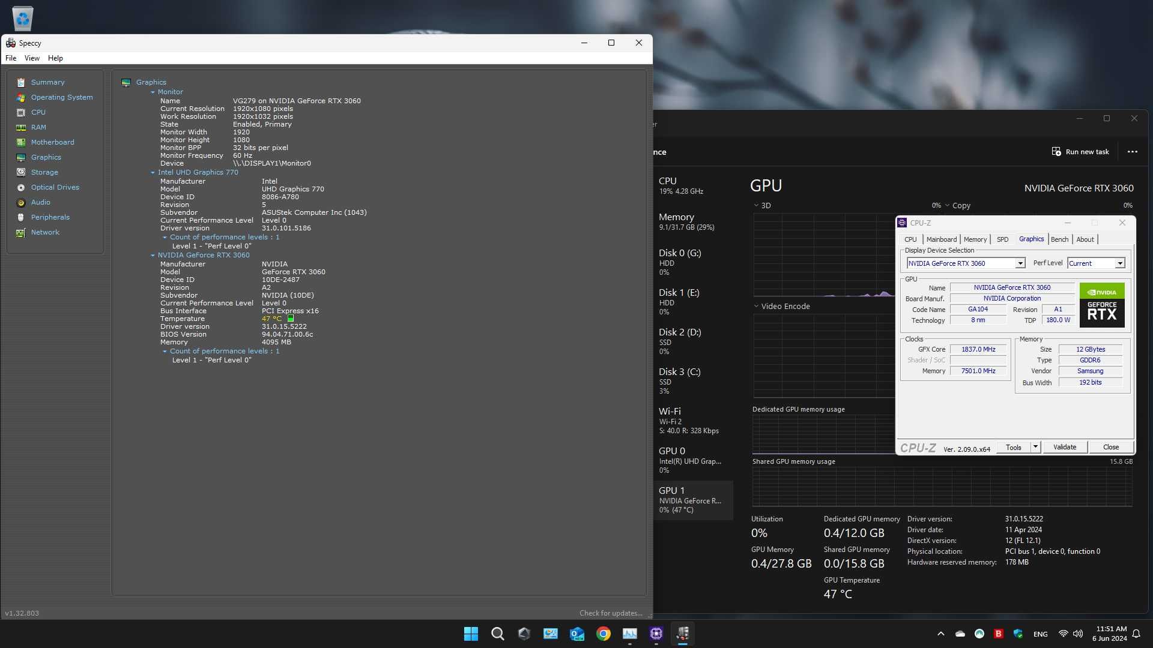Click the ENG language indicator in taskbar
Image resolution: width=1153 pixels, height=648 pixels.
click(1040, 634)
